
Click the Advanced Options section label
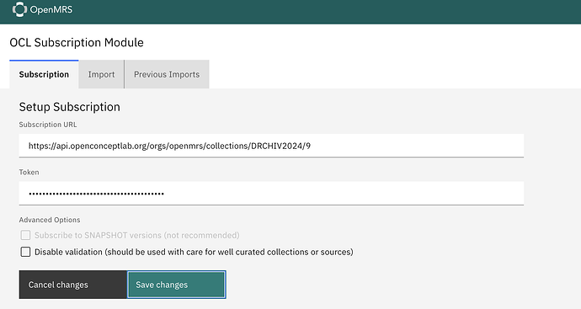point(50,220)
